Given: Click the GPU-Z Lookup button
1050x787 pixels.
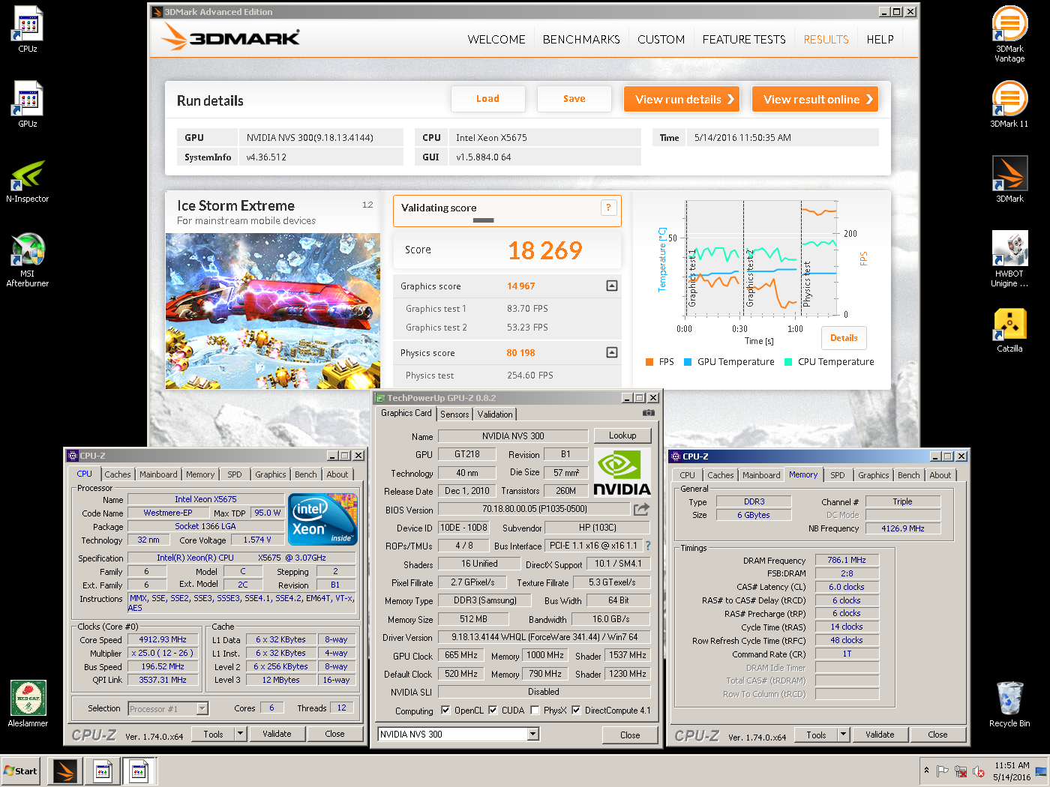Looking at the screenshot, I should click(x=622, y=435).
